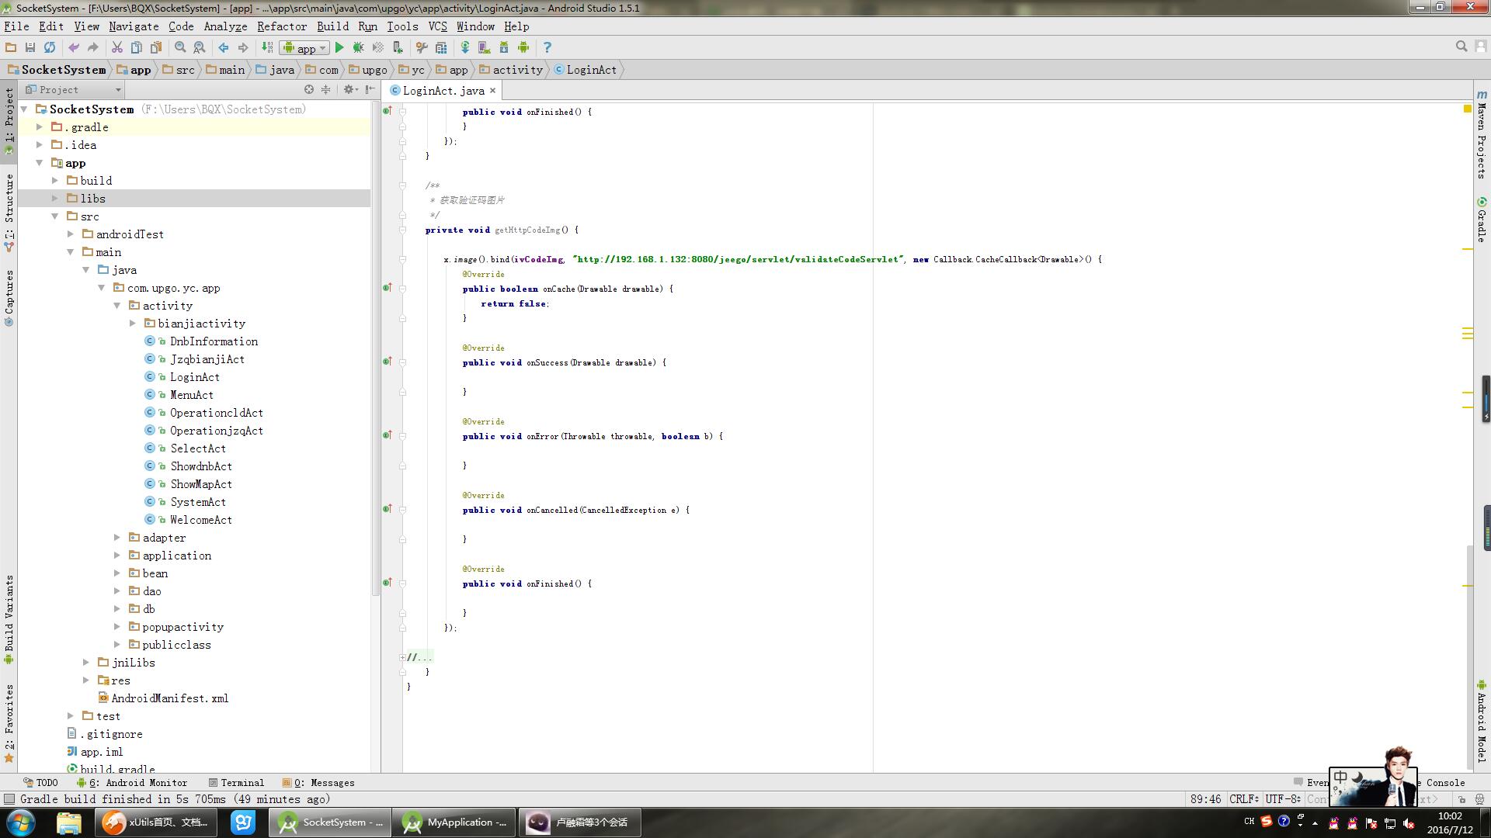The height and width of the screenshot is (838, 1491).
Task: Click the Synchronize refresh icon
Action: pyautogui.click(x=50, y=47)
